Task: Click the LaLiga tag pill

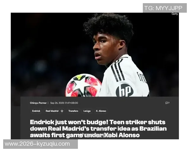Action: point(87,111)
